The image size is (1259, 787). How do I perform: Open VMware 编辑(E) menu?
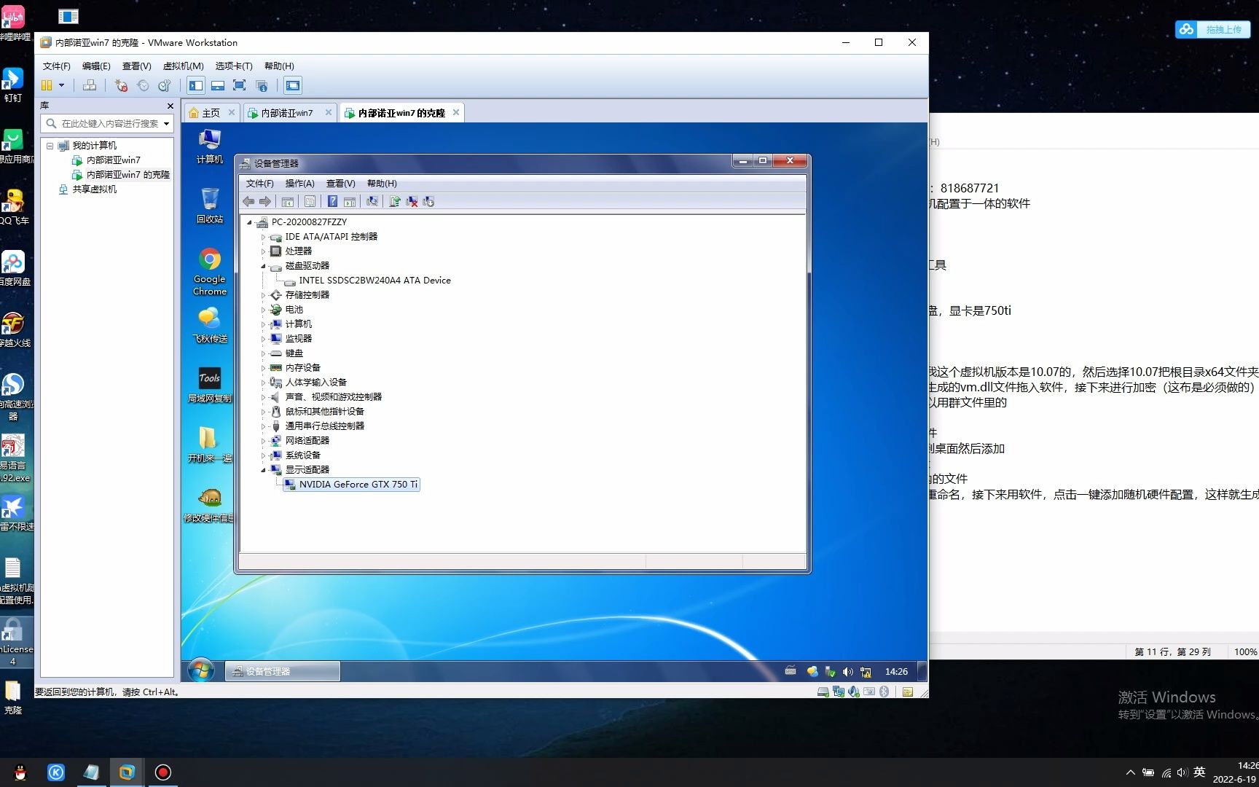tap(96, 66)
